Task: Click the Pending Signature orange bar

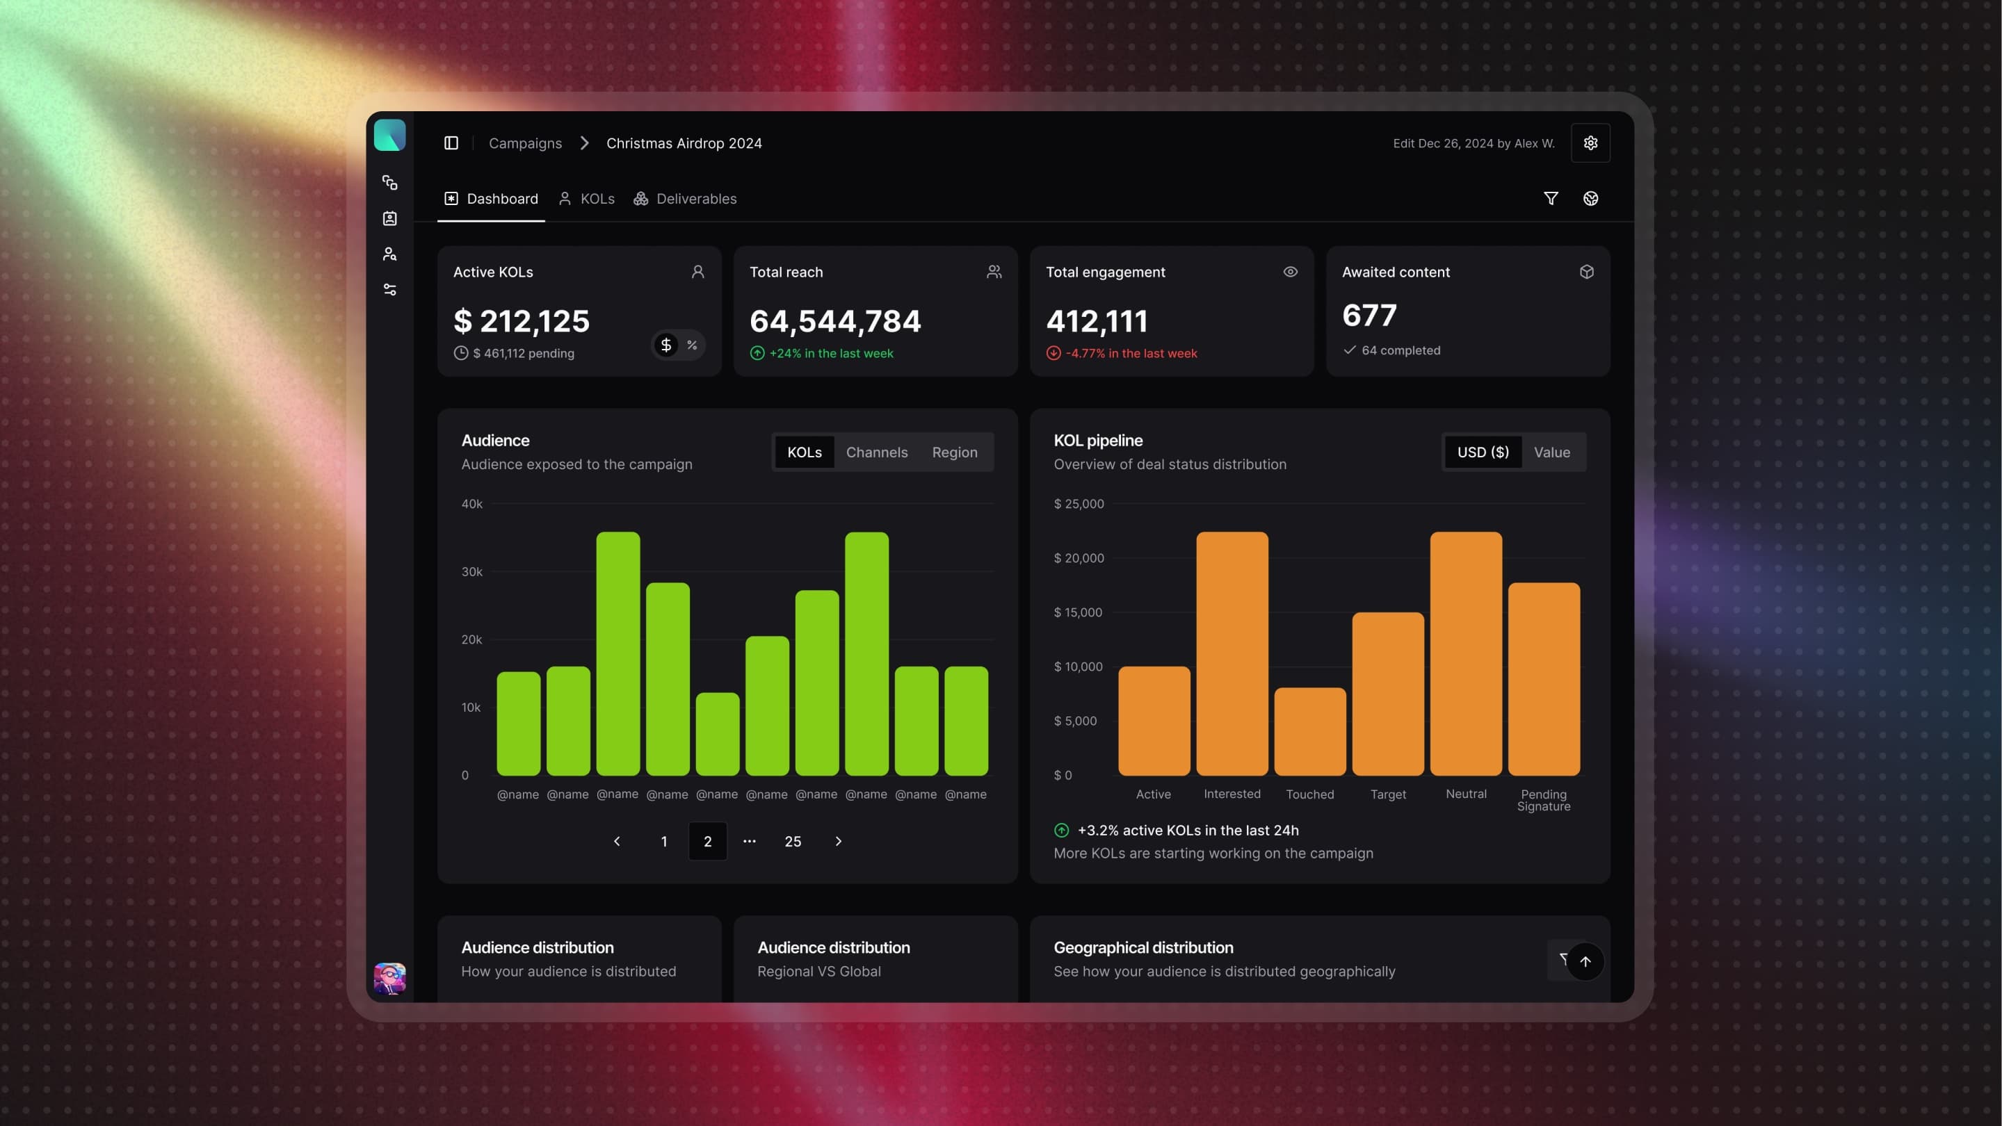Action: coord(1544,680)
